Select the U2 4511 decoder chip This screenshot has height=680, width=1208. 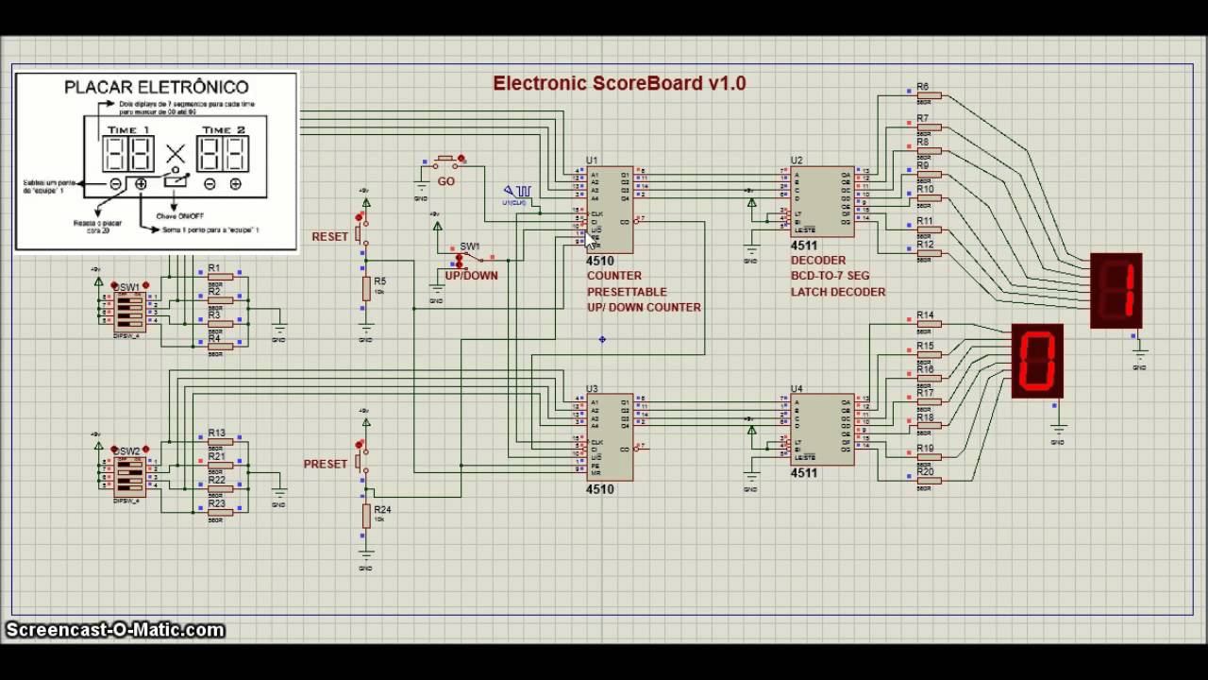click(x=822, y=202)
